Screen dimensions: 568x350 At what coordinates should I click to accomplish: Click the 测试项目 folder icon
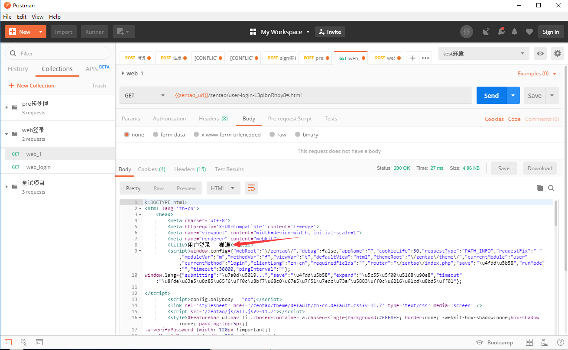[15, 186]
